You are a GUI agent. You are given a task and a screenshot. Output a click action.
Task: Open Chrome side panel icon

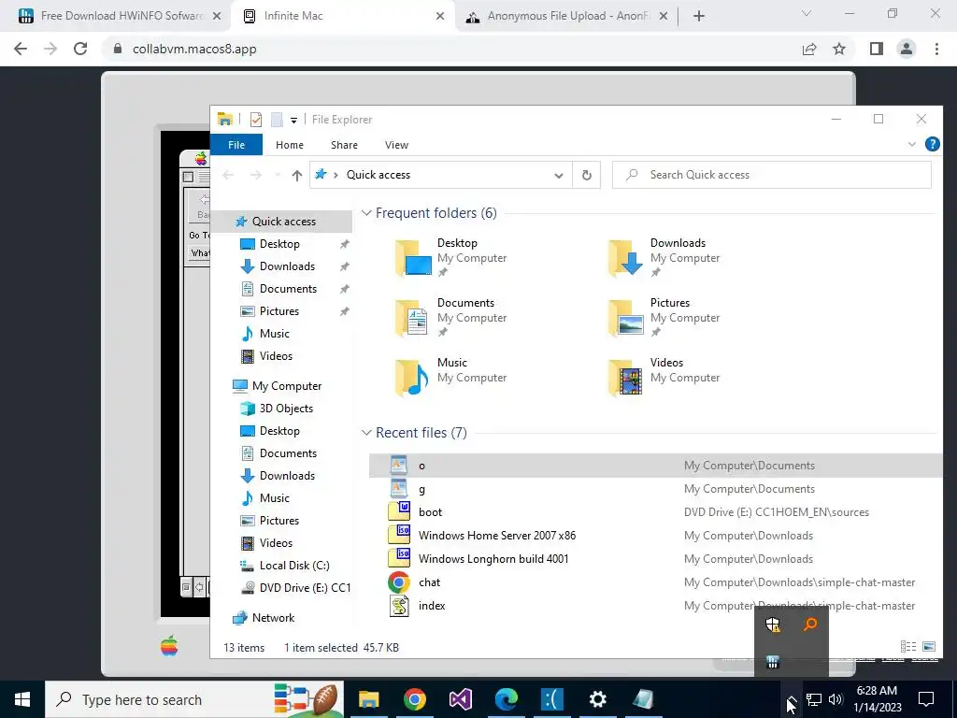click(x=877, y=49)
